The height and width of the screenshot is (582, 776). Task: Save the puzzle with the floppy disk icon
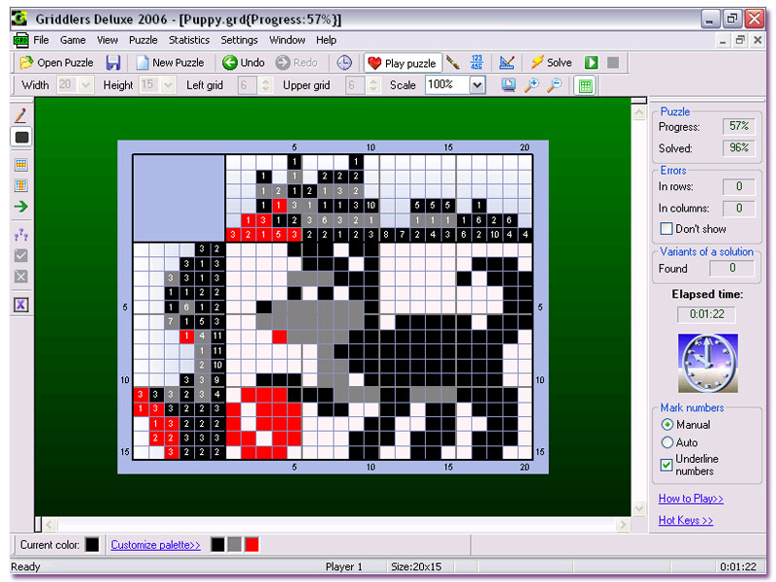point(113,63)
